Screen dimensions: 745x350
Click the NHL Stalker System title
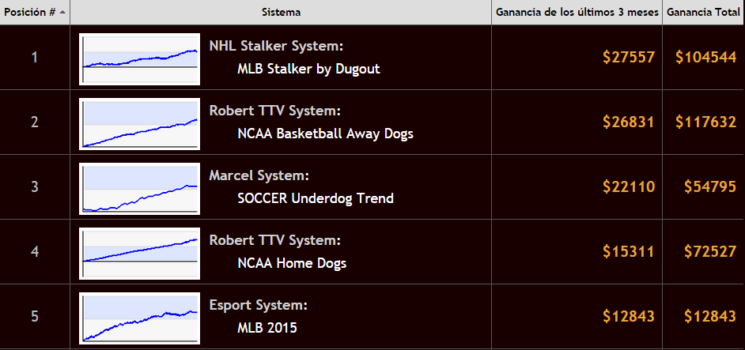(276, 47)
